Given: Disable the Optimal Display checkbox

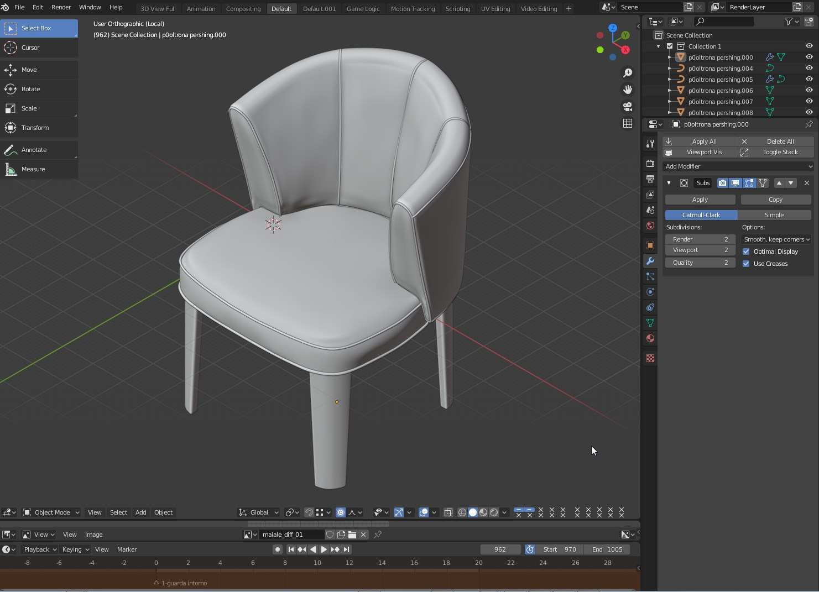Looking at the screenshot, I should tap(746, 252).
